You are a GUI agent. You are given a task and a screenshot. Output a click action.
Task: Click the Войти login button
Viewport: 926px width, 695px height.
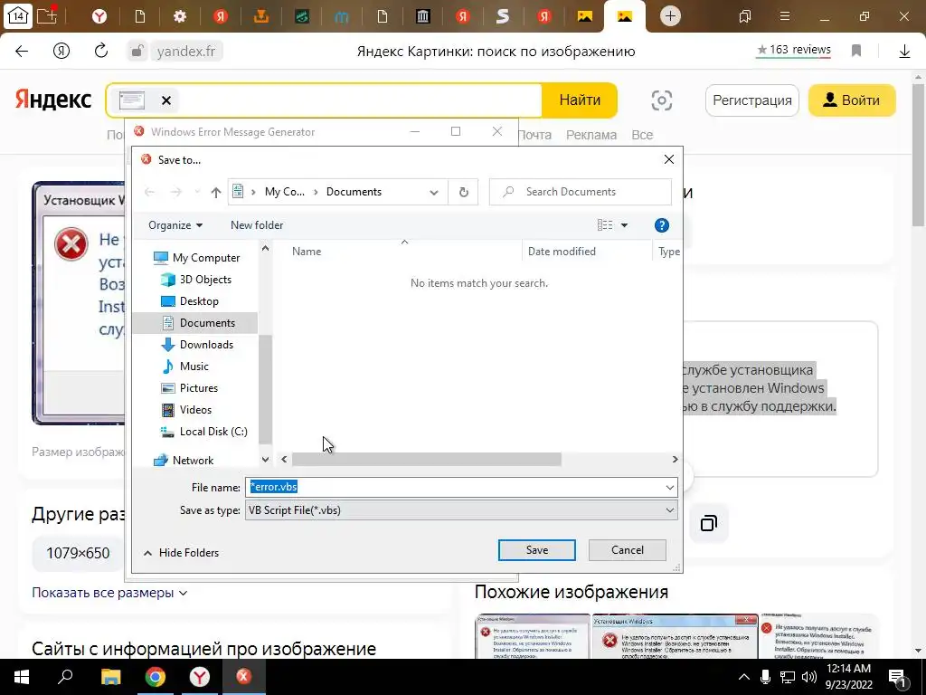852,100
